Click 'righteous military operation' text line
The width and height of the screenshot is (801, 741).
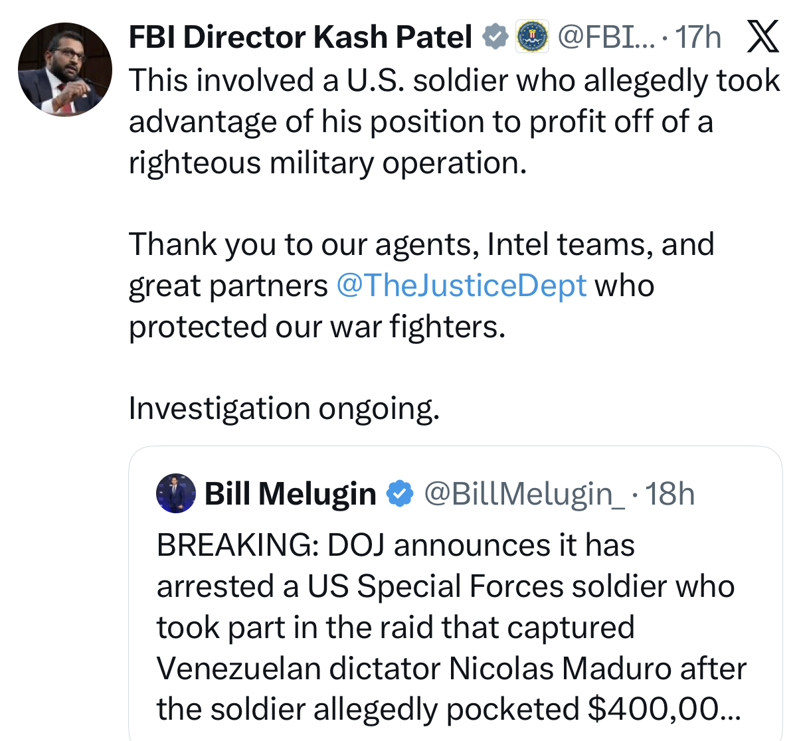pos(327,163)
